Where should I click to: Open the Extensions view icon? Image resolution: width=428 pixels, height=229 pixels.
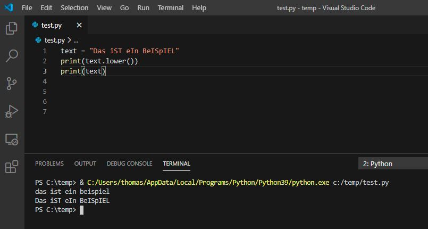coord(12,167)
